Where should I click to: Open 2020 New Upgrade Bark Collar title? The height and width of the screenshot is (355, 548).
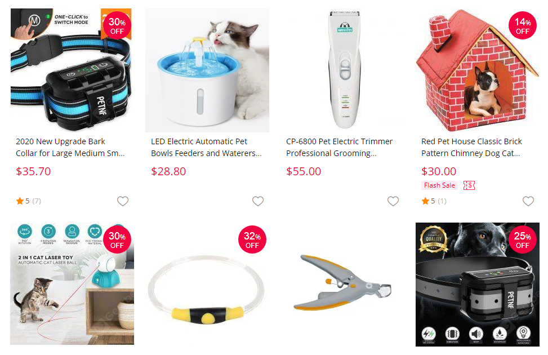coord(70,147)
